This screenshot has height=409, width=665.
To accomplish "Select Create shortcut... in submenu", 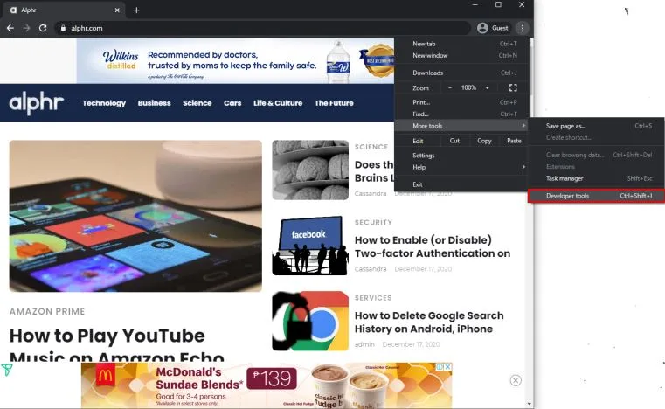I will tap(596, 138).
